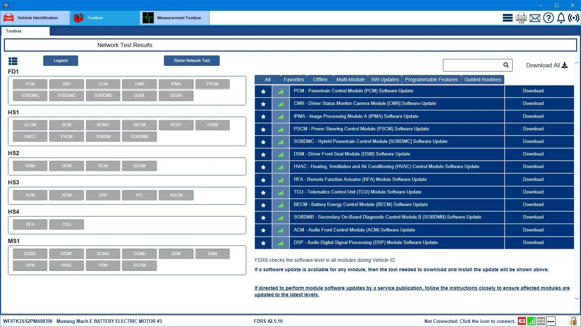Select the BECM Software Update row title
The width and height of the screenshot is (581, 327).
(x=361, y=205)
